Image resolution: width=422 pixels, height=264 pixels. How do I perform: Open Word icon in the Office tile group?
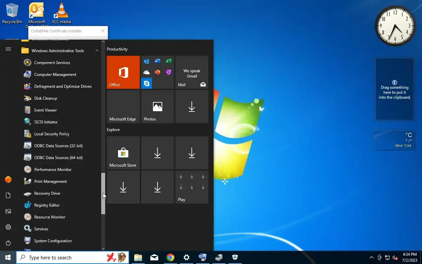(x=158, y=61)
